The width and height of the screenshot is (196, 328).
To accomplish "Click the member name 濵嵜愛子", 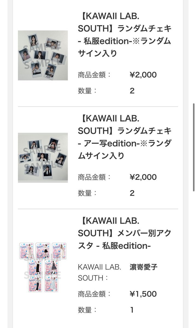I will (143, 267).
